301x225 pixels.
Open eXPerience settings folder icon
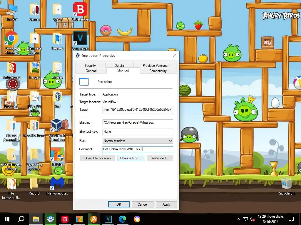point(11,160)
